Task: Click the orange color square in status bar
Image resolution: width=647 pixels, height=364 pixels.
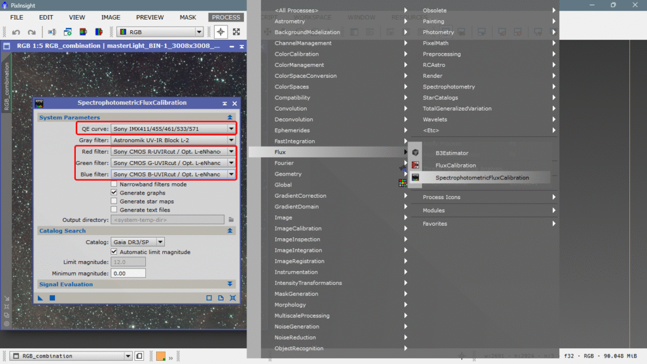Action: [161, 356]
